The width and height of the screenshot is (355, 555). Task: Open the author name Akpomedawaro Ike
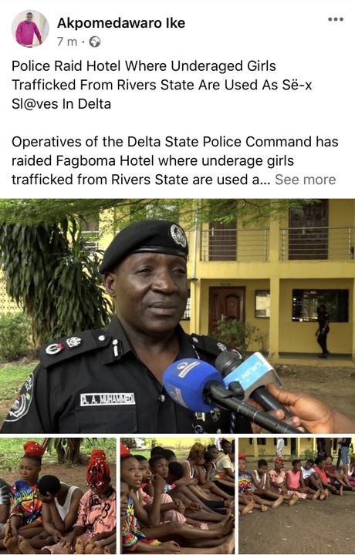pyautogui.click(x=121, y=23)
